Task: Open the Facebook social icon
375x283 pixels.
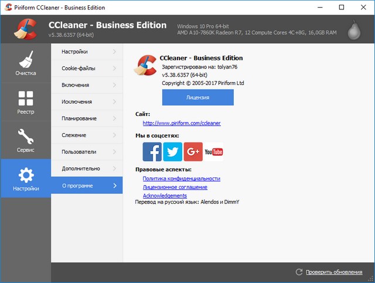Action: coord(152,152)
